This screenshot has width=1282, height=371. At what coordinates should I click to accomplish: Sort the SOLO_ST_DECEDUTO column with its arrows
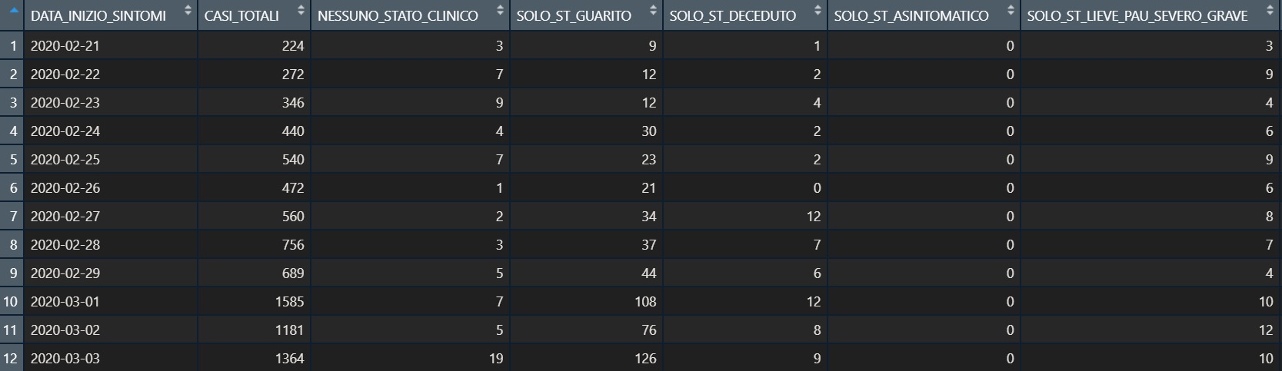(817, 12)
